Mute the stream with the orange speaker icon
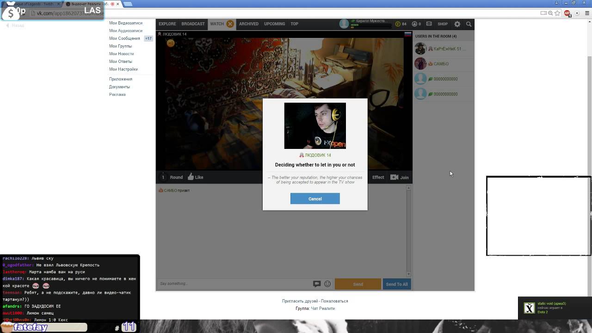The image size is (592, 333). pyautogui.click(x=171, y=43)
